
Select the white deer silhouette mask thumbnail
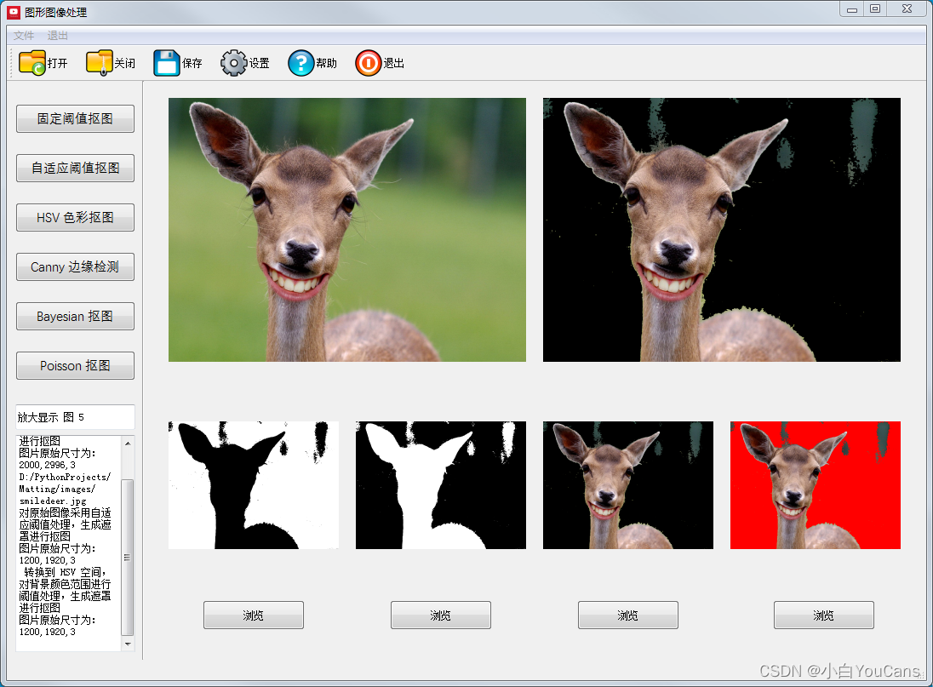[441, 485]
